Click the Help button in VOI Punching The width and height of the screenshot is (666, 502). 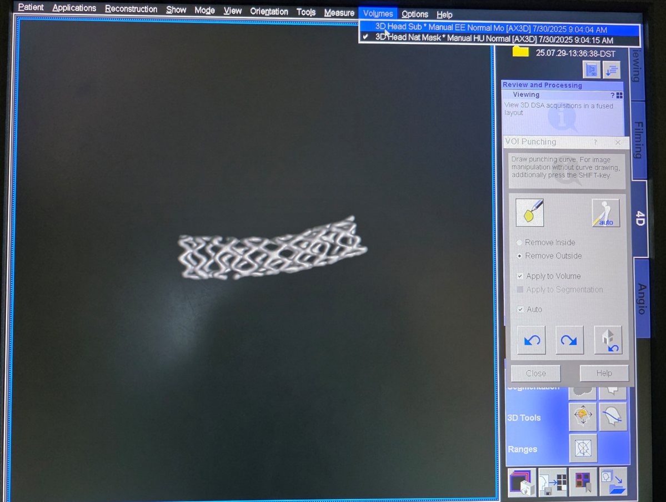[604, 373]
